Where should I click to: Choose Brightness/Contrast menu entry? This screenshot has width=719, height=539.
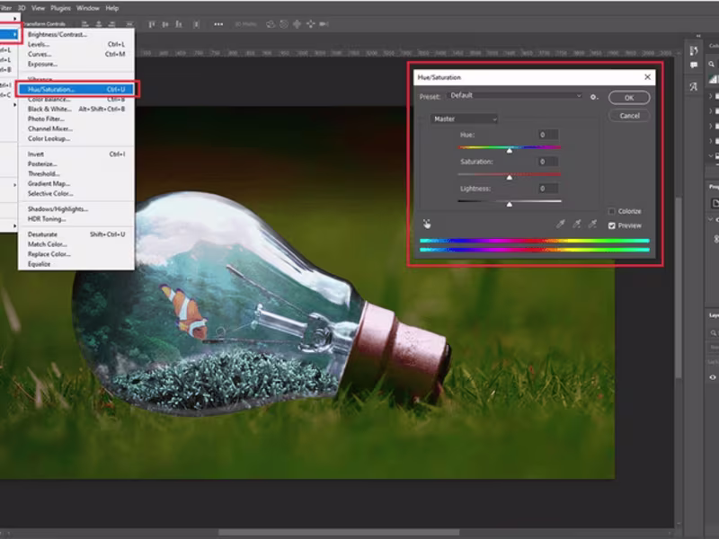click(x=76, y=34)
